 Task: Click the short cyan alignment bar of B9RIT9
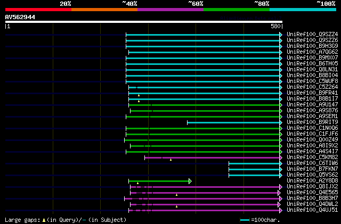click(x=233, y=123)
